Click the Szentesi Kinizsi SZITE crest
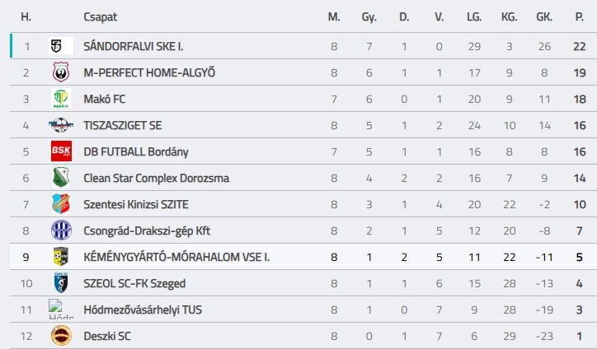 [61, 204]
